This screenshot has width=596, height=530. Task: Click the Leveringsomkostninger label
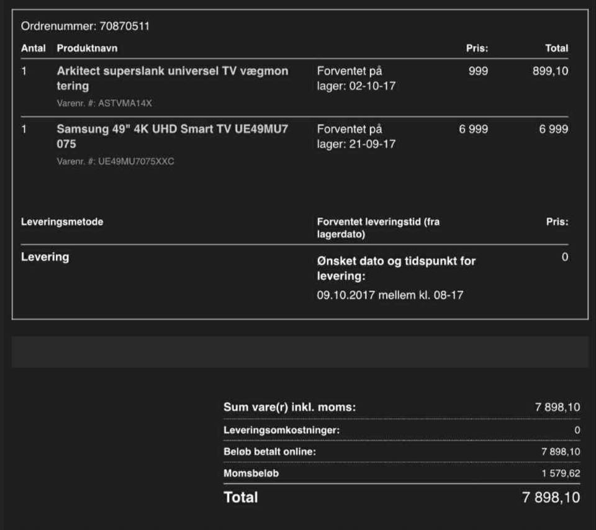click(281, 430)
